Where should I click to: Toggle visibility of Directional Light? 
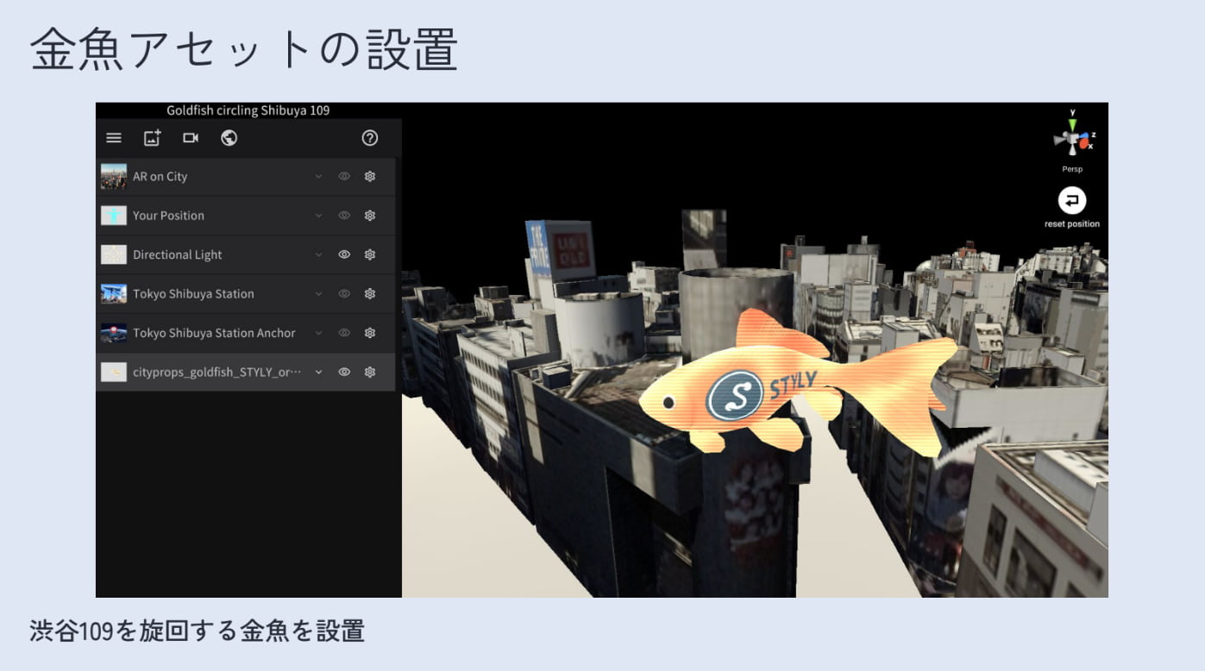coord(344,254)
